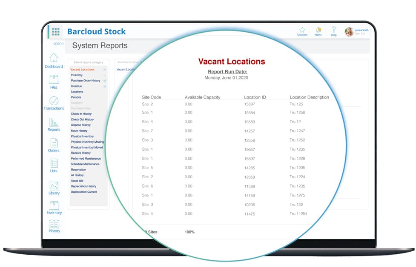Select Physical Inventory Missing category
Viewport: 416px width, 267px height.
coord(87,142)
